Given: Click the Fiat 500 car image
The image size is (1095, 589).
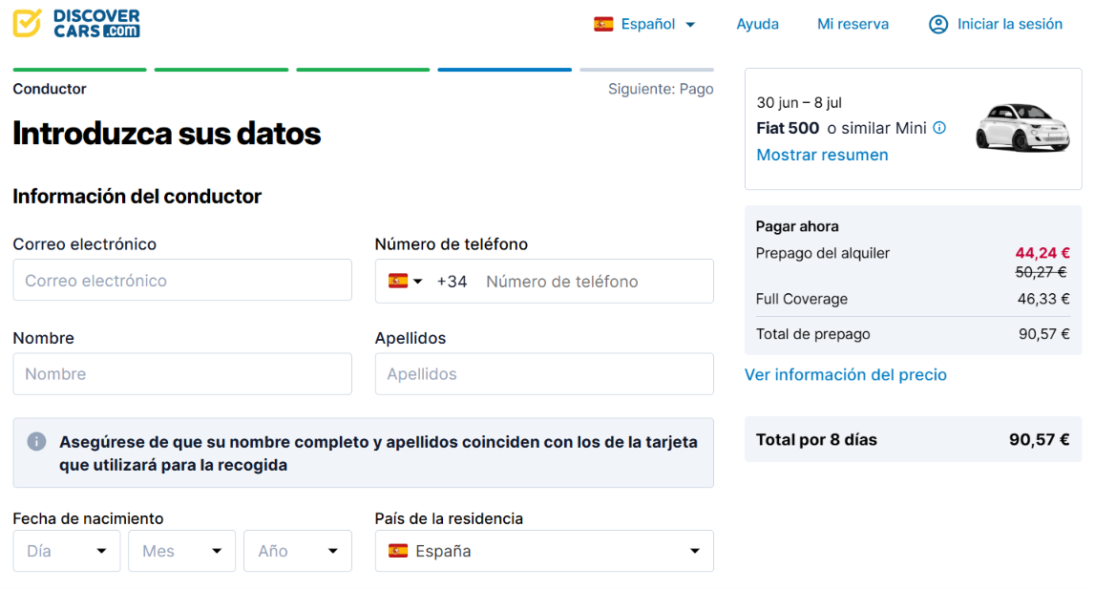Looking at the screenshot, I should tap(1022, 126).
